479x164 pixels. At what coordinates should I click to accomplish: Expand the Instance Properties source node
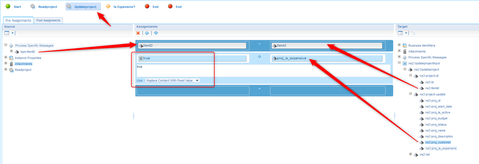tap(6, 57)
